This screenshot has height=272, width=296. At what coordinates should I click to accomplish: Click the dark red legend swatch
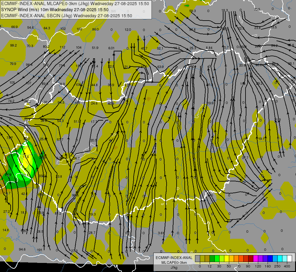(251, 258)
